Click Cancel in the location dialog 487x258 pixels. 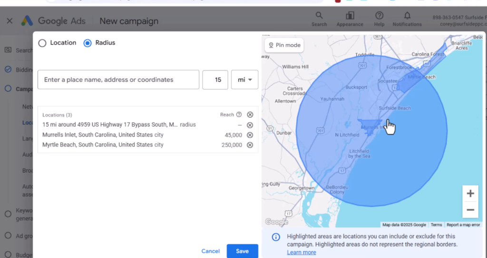coord(210,251)
